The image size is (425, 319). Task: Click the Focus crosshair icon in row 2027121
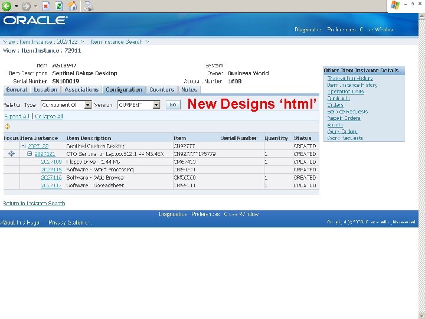tap(11, 154)
